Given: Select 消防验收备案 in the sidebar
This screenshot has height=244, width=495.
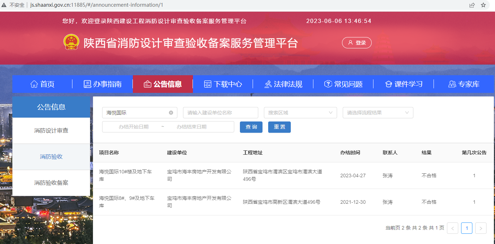Looking at the screenshot, I should point(51,183).
